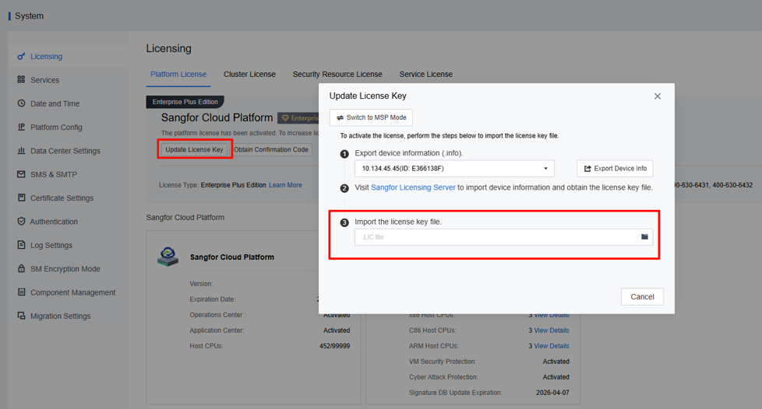
Task: Select the Platform License tab
Action: coord(178,74)
